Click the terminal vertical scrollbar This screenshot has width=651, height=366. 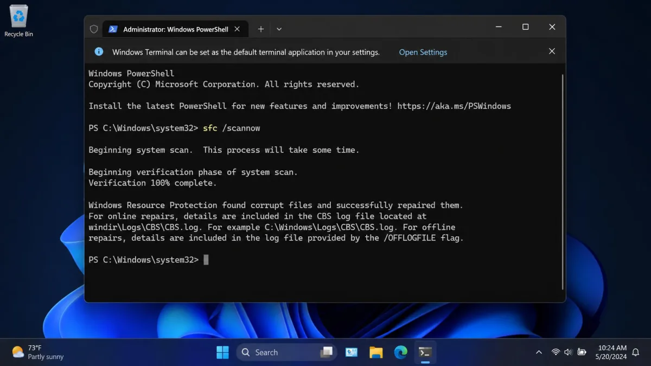point(562,182)
